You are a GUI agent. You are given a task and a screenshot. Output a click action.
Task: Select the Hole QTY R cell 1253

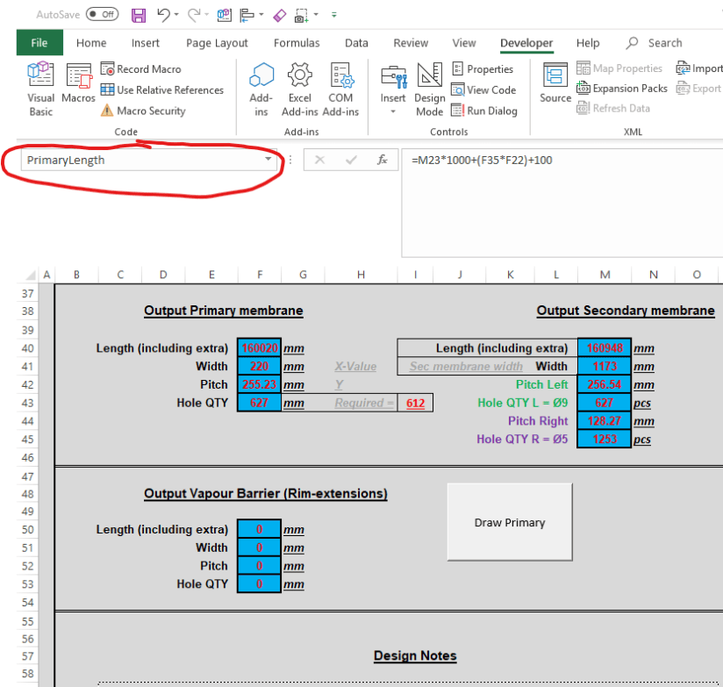click(x=605, y=439)
